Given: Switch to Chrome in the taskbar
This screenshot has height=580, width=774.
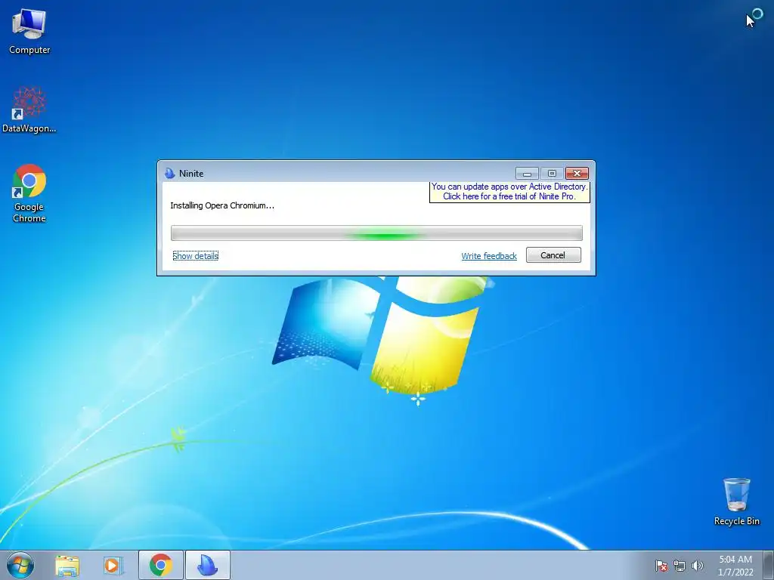Looking at the screenshot, I should pyautogui.click(x=160, y=565).
